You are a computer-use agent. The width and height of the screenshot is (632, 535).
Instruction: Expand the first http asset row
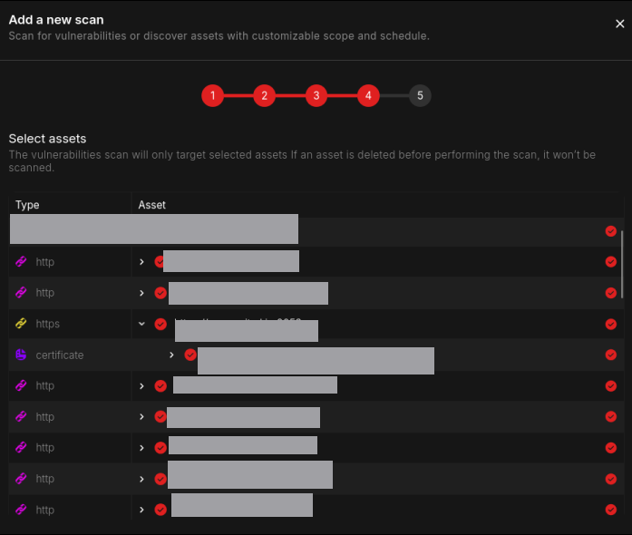click(142, 262)
